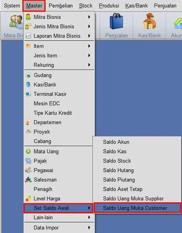Image resolution: width=182 pixels, height=233 pixels.
Task: Open the Produksi menu in menu bar
Action: (109, 6)
